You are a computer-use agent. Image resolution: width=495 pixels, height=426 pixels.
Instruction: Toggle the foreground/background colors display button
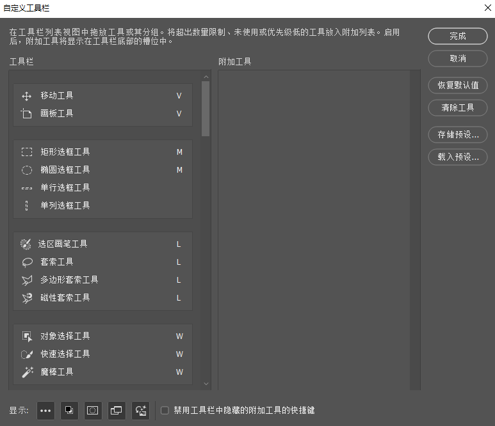69,411
